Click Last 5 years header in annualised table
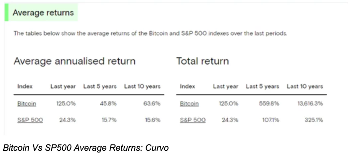This screenshot has height=156, width=349. coord(100,87)
